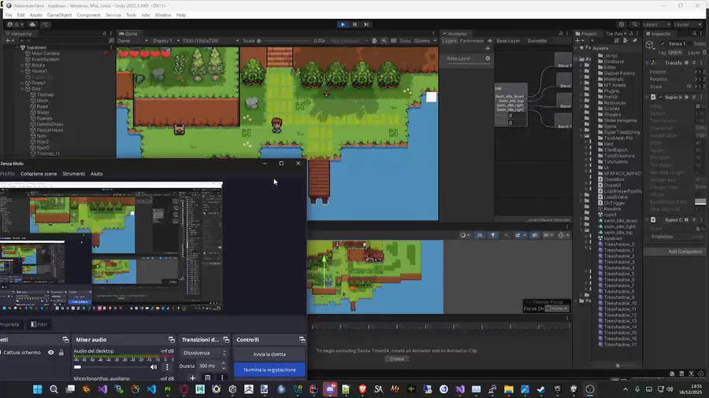Open the Window menu in Unity
709x398 pixels.
pyautogui.click(x=163, y=15)
